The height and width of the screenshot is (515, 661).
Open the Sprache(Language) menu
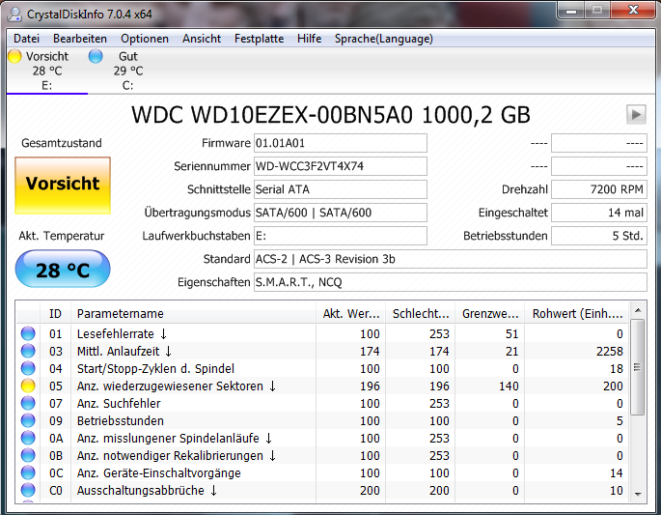pyautogui.click(x=384, y=39)
